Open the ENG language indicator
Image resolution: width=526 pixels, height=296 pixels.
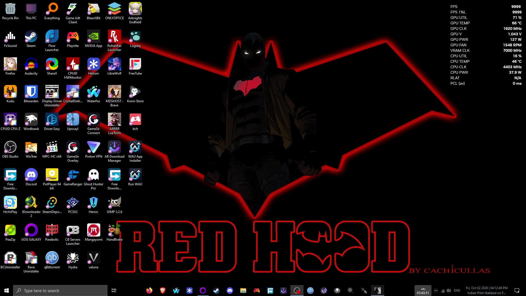457,291
